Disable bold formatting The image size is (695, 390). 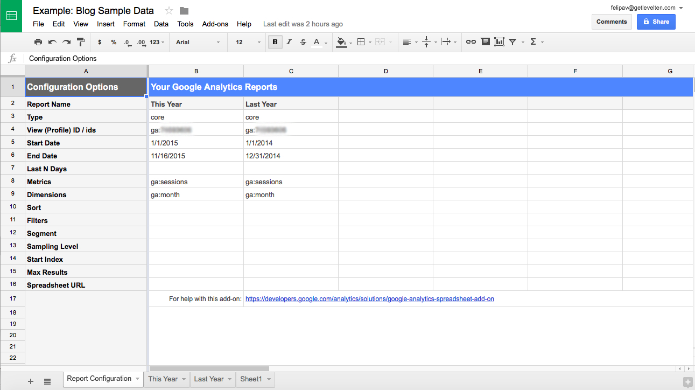click(275, 41)
